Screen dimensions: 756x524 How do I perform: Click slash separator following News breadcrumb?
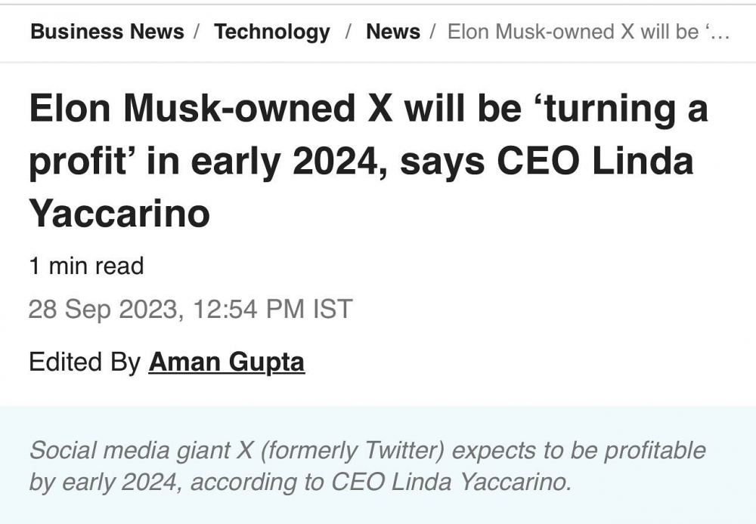(433, 32)
